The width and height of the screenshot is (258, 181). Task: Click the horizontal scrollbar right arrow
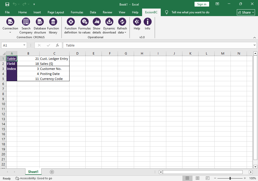251,172
